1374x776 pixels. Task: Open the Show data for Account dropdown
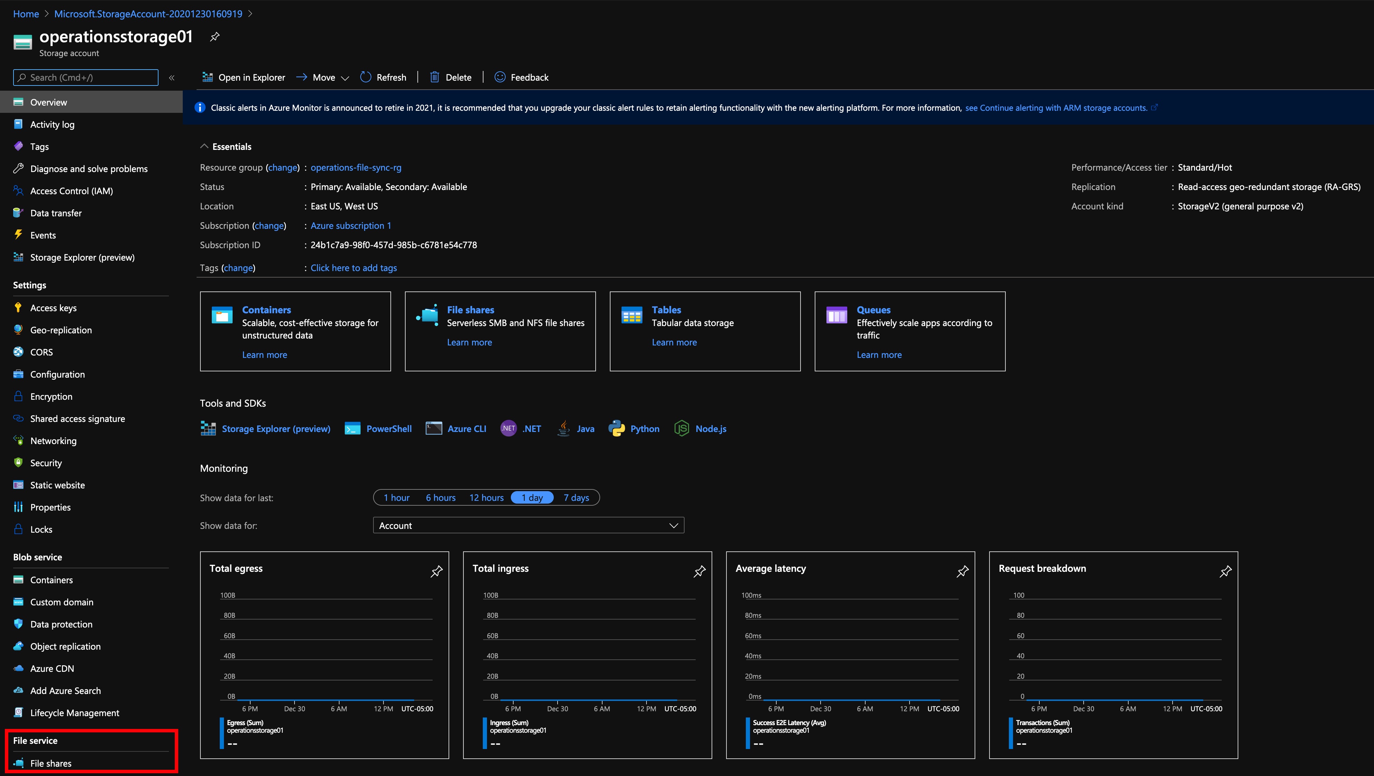pos(528,525)
